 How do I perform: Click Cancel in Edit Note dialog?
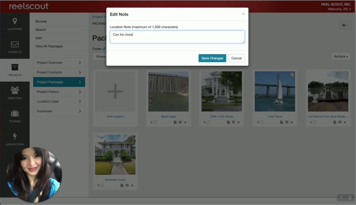pos(236,58)
